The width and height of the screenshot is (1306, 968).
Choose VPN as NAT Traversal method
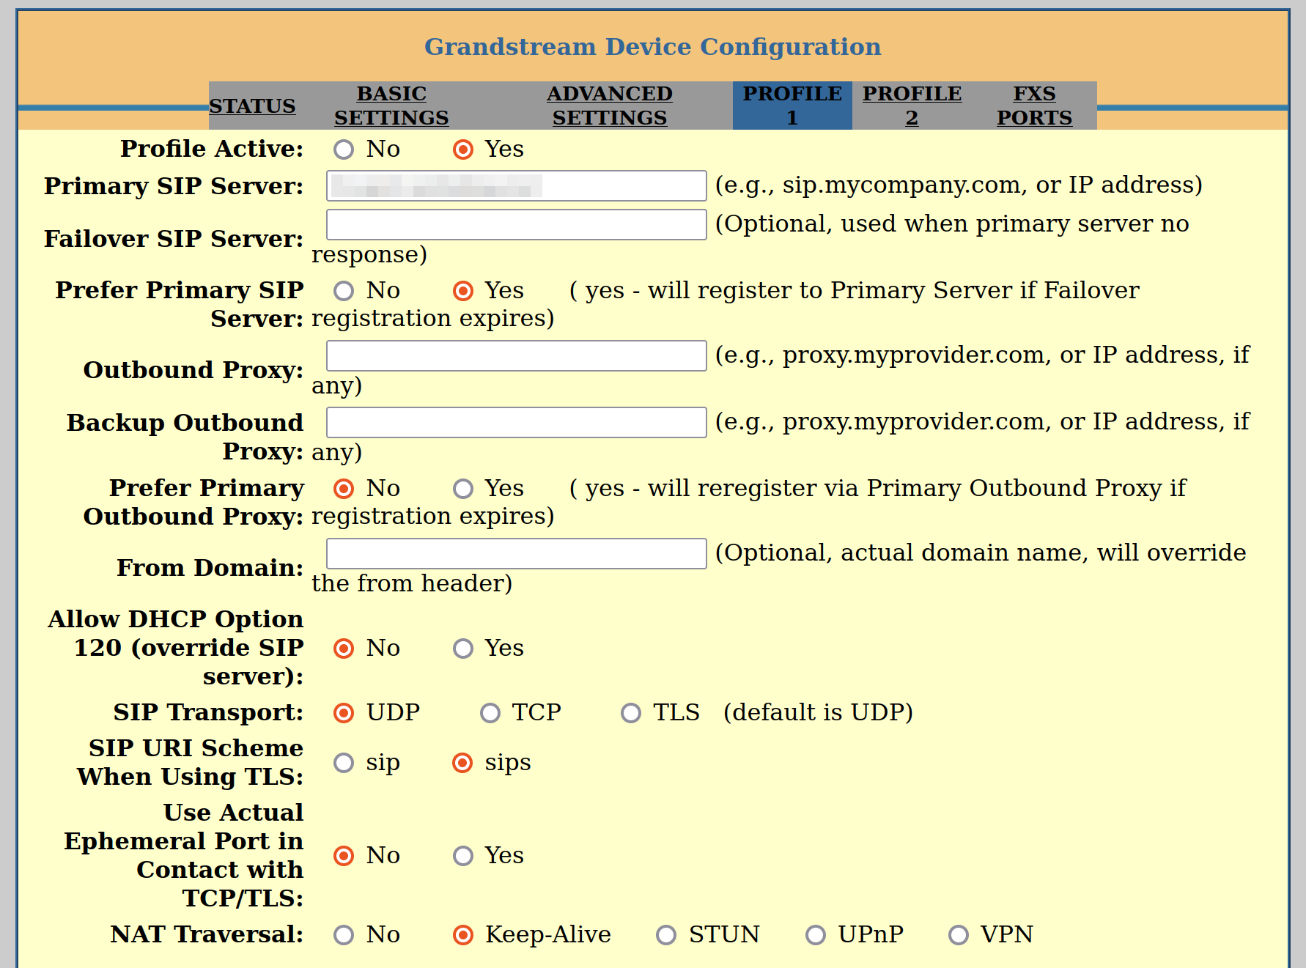(x=958, y=934)
